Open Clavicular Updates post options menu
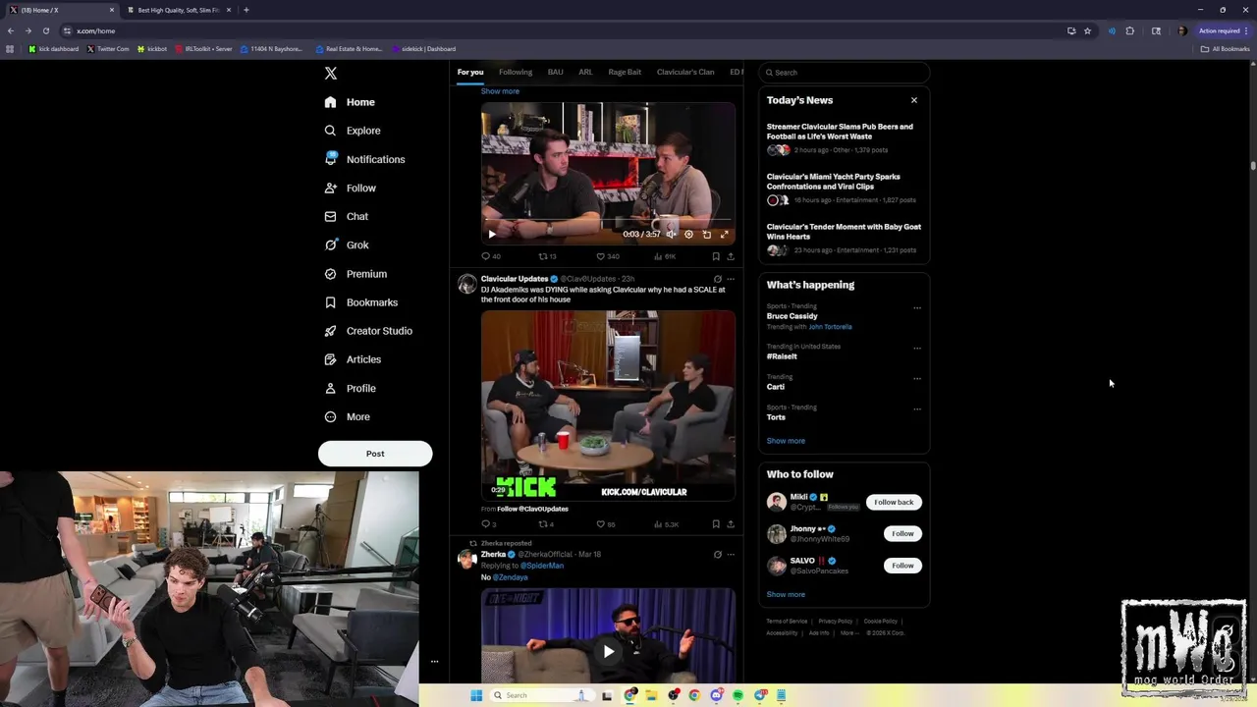 (x=731, y=279)
